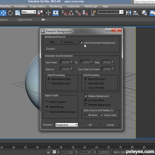The image size is (155, 155).
Task: Select Loop After End option
Action: [x=86, y=88]
